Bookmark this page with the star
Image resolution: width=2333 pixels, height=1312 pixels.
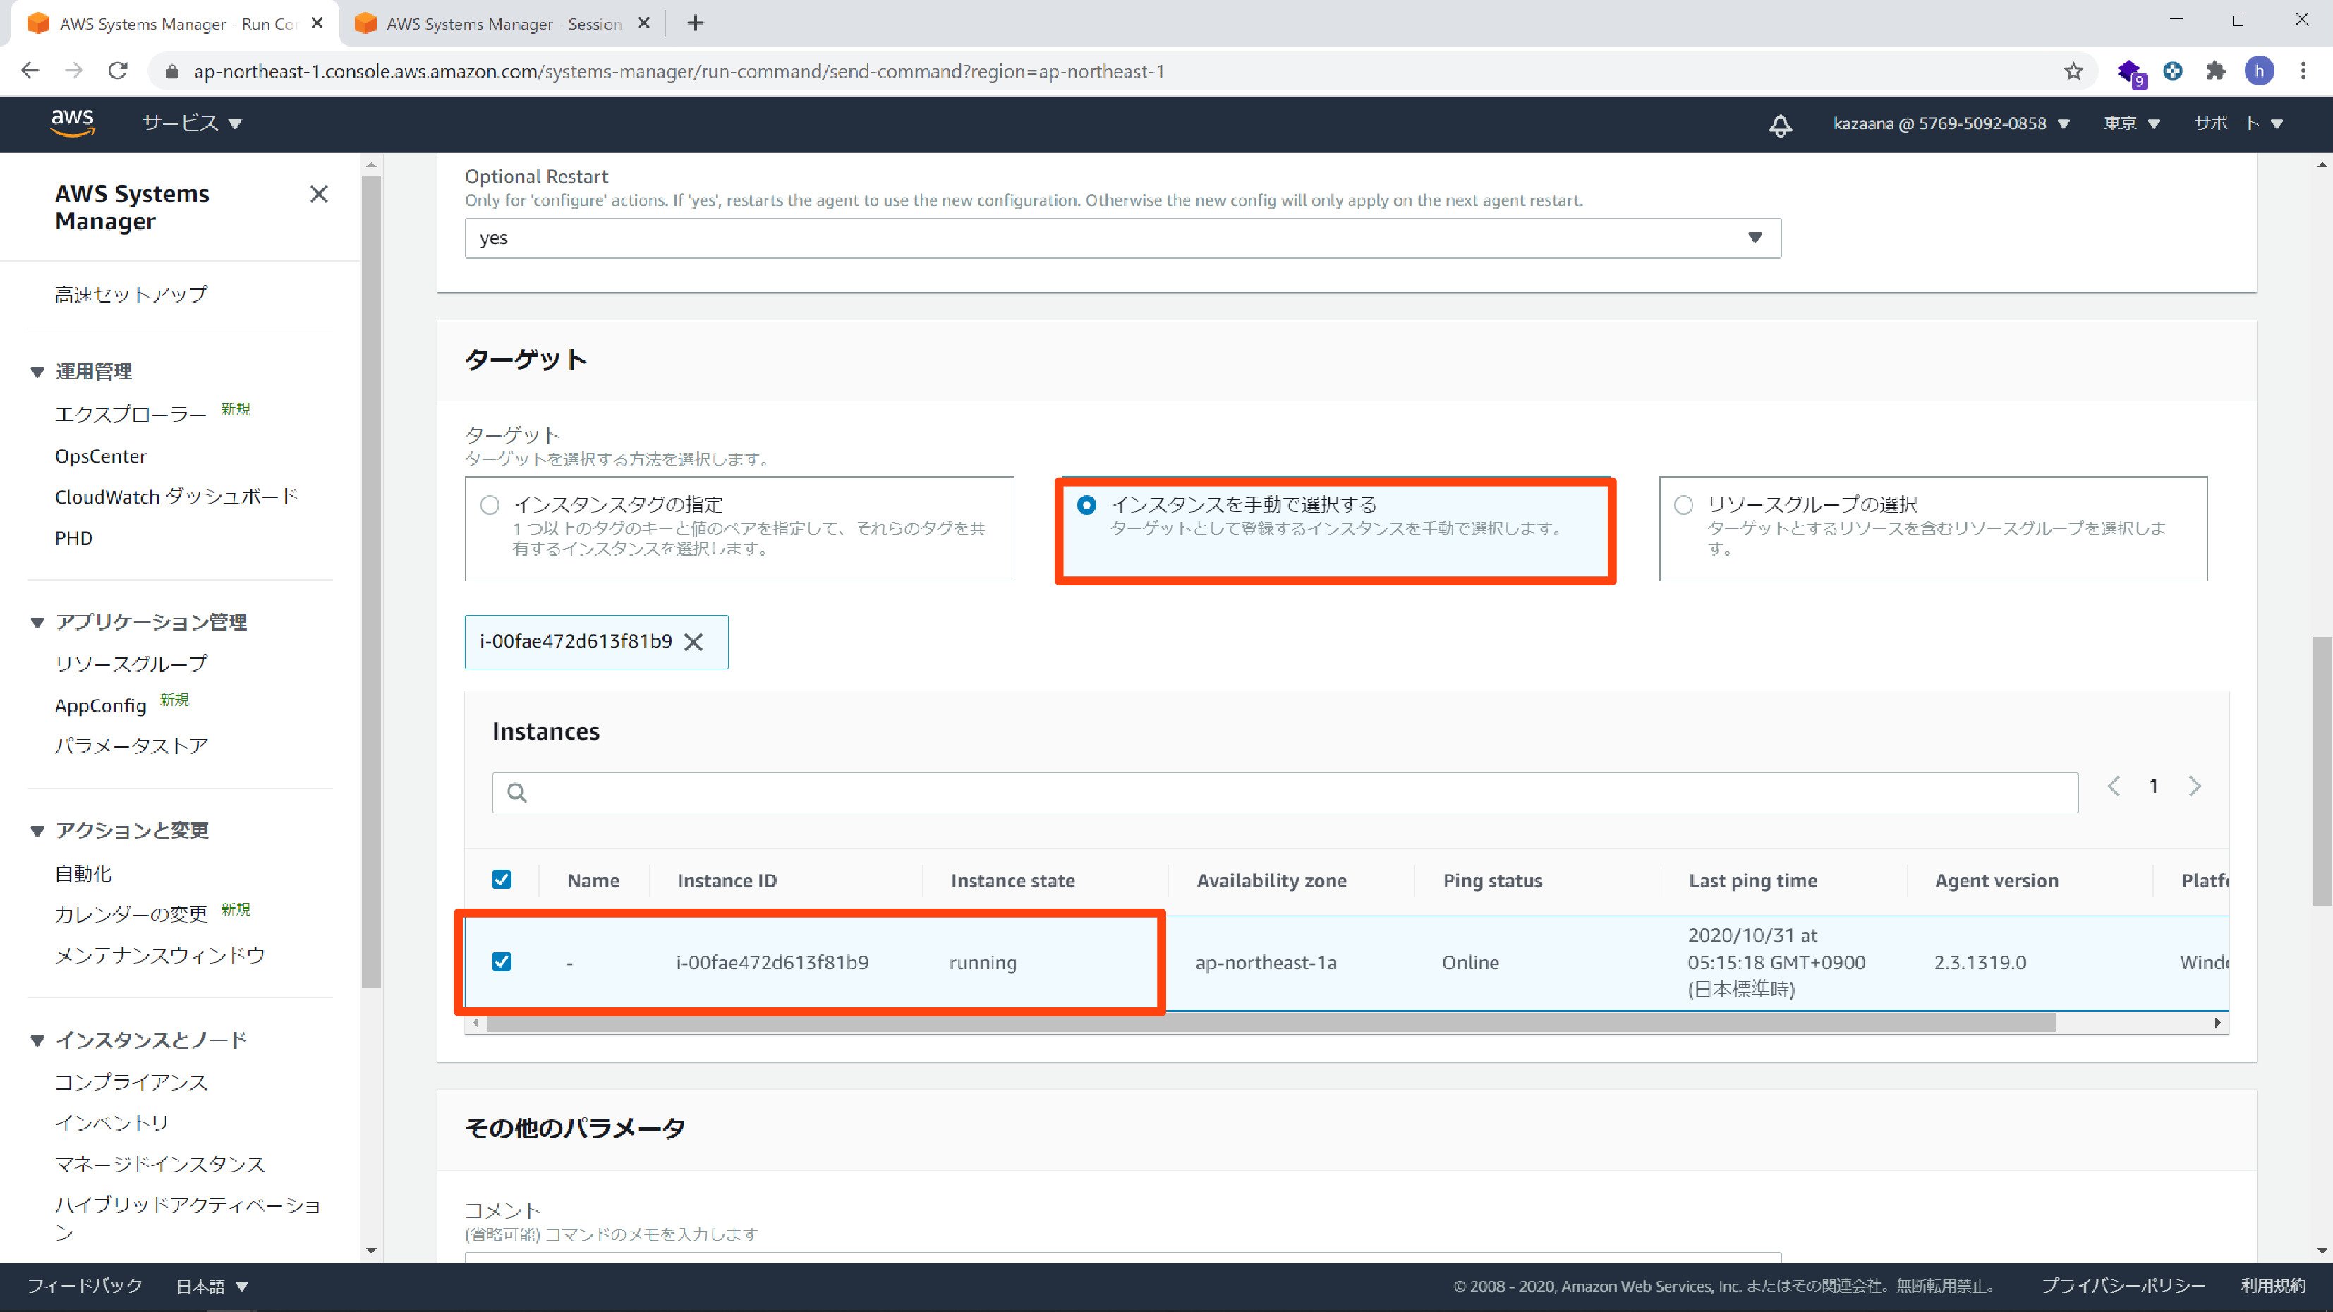[2073, 71]
